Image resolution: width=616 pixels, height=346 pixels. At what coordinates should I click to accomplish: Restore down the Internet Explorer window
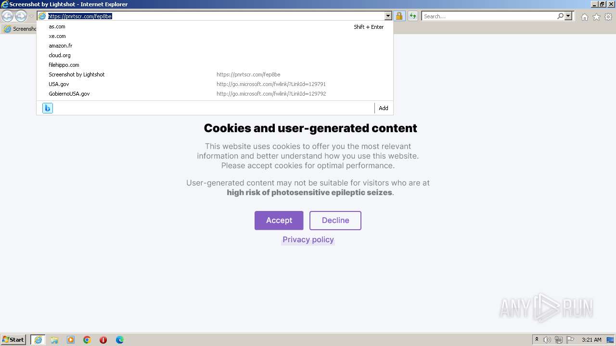click(x=602, y=4)
